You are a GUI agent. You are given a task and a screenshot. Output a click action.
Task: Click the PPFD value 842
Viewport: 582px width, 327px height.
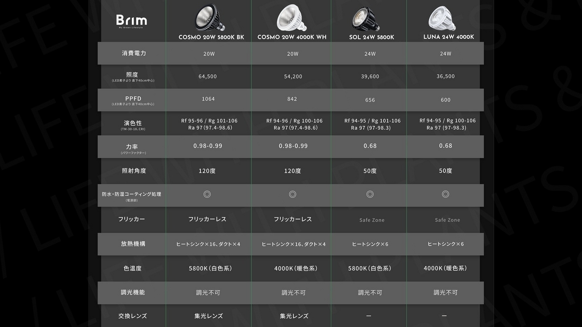point(292,99)
